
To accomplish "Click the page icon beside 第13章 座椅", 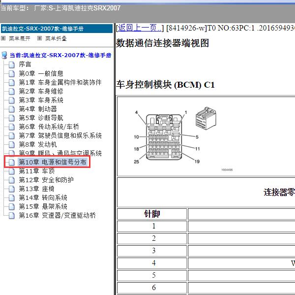I will 12,189.
